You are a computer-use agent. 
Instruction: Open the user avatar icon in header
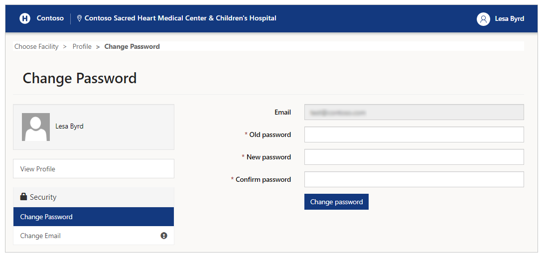(x=483, y=19)
